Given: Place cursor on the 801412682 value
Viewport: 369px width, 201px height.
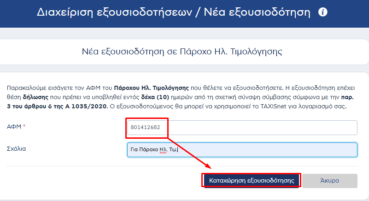Looking at the screenshot, I should click(145, 127).
